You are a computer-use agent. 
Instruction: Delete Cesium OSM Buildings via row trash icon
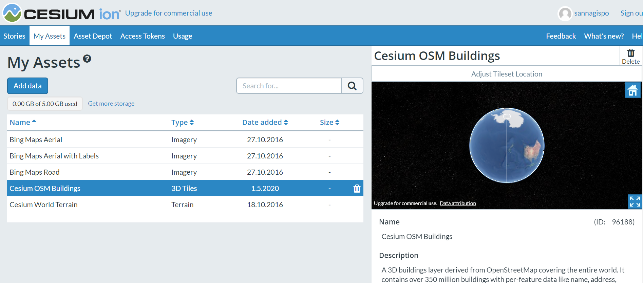click(357, 189)
